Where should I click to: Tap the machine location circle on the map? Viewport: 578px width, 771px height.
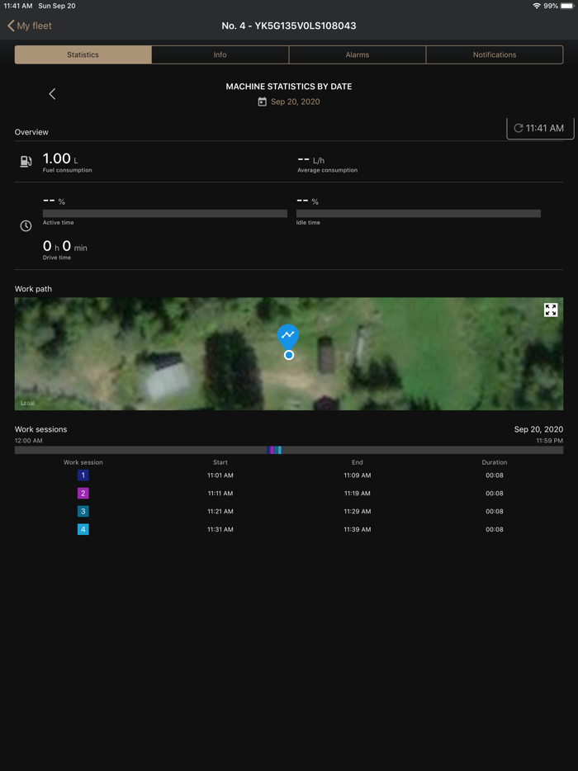[289, 355]
